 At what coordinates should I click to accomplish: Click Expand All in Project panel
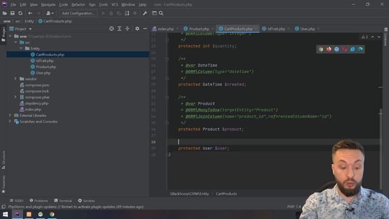(119, 29)
